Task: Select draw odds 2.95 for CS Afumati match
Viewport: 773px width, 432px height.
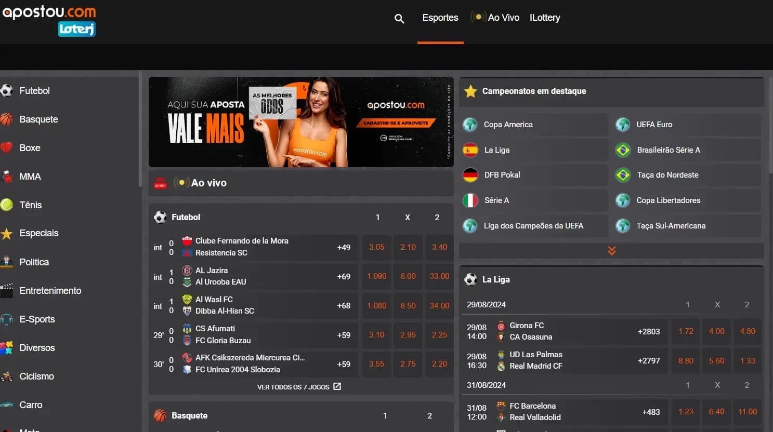Action: [x=408, y=335]
